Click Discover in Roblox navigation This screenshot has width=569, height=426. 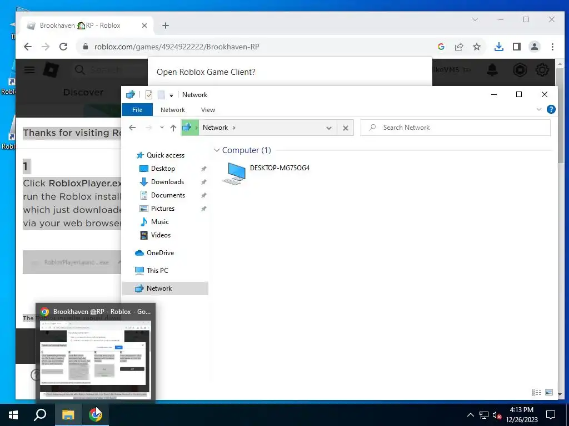coord(83,93)
